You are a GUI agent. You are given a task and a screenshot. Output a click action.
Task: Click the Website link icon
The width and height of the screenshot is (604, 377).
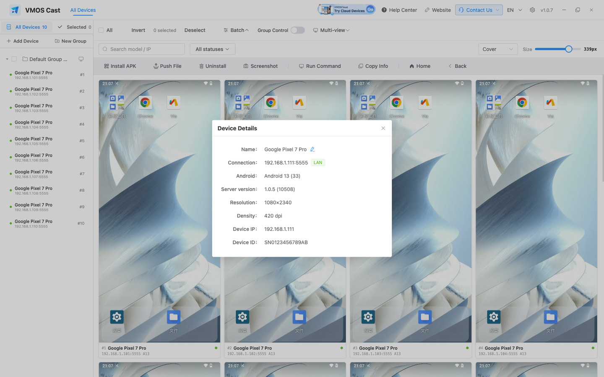(427, 10)
